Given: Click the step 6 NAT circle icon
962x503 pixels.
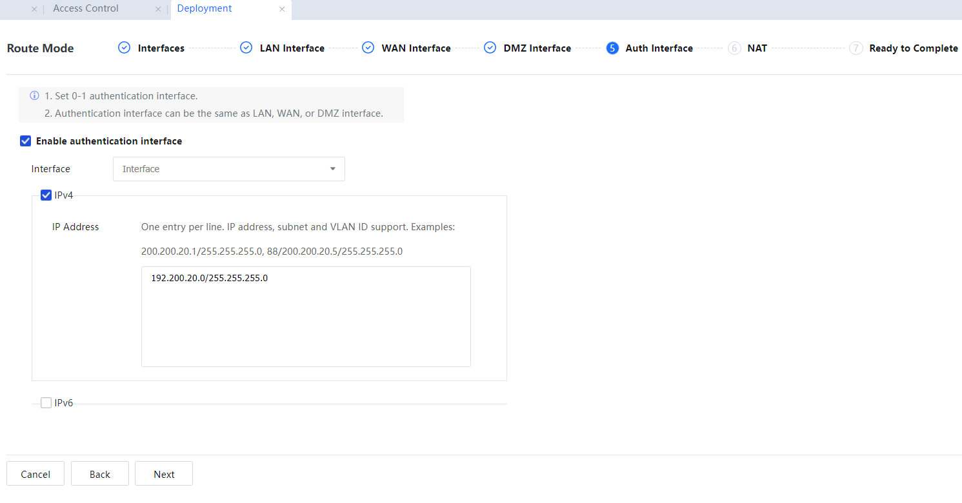Looking at the screenshot, I should click(x=734, y=48).
